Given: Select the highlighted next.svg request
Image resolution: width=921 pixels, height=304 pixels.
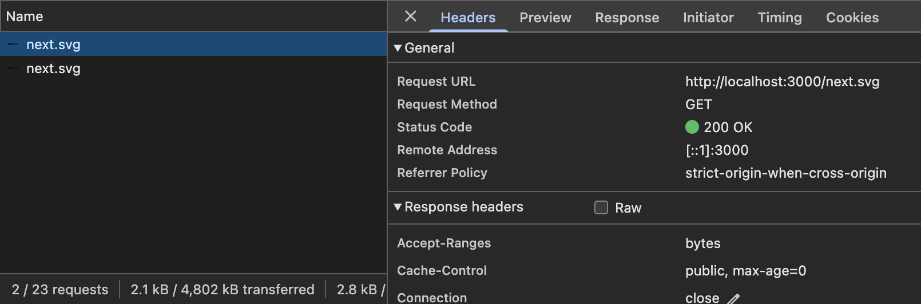Looking at the screenshot, I should point(193,44).
